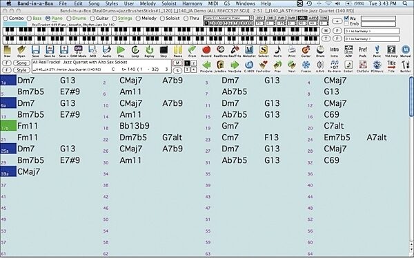Click the Style button

(x=21, y=70)
